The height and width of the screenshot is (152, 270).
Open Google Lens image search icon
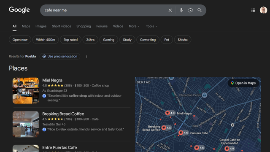click(x=190, y=10)
